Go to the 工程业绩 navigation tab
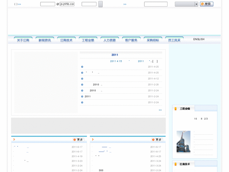 point(88,40)
